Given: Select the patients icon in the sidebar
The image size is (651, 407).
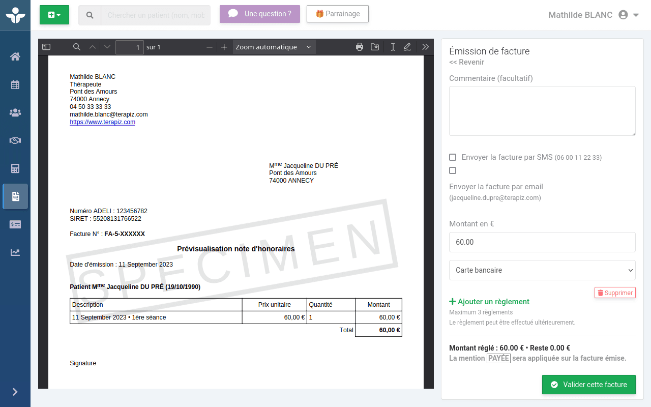Looking at the screenshot, I should (x=15, y=112).
